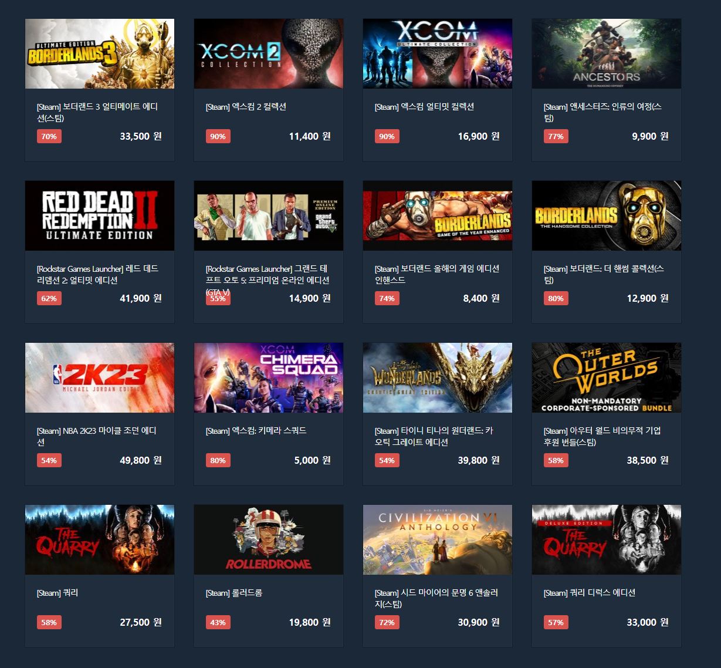Select the Ancestors game banner
The image size is (721, 668).
tap(607, 54)
